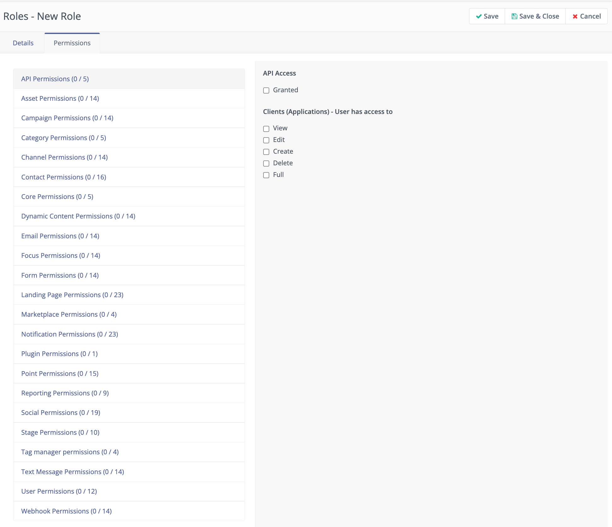The height and width of the screenshot is (527, 612).
Task: Toggle the Full access checkbox
Action: [266, 175]
